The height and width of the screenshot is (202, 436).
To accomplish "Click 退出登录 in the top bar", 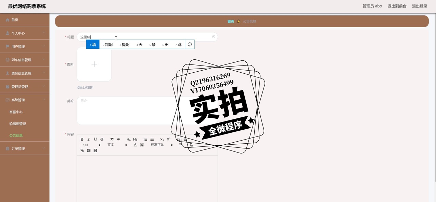I will point(419,6).
